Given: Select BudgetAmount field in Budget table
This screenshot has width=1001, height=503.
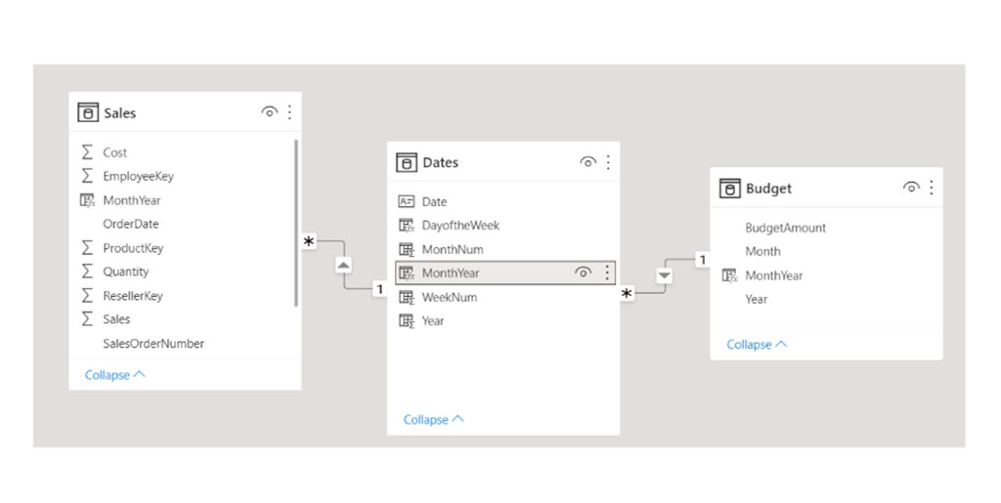Looking at the screenshot, I should coord(785,229).
